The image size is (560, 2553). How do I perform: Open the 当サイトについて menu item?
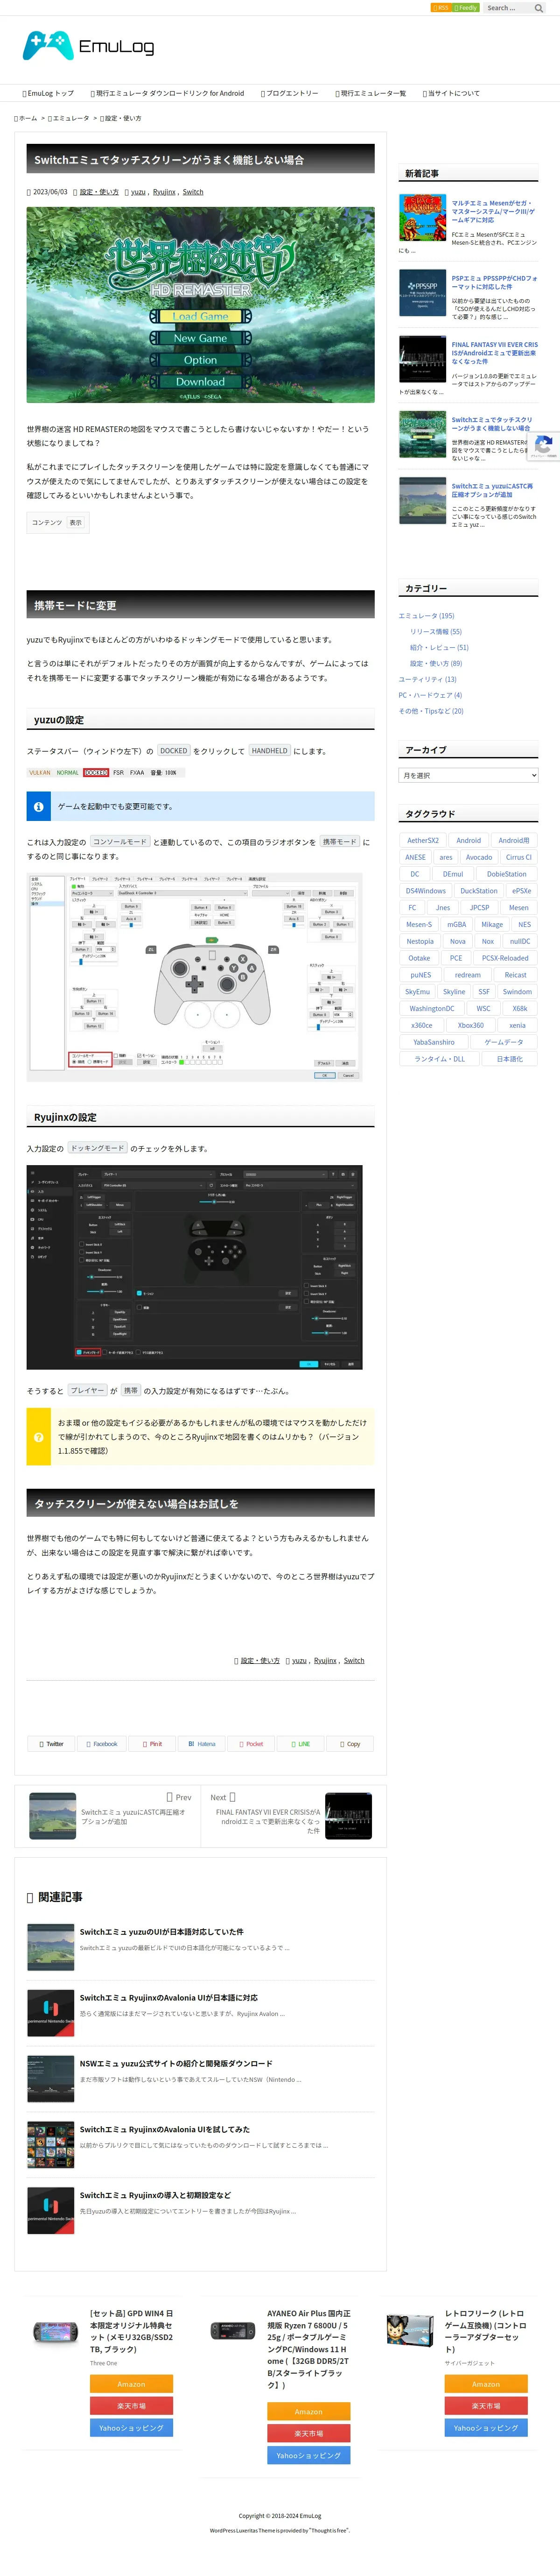451,93
